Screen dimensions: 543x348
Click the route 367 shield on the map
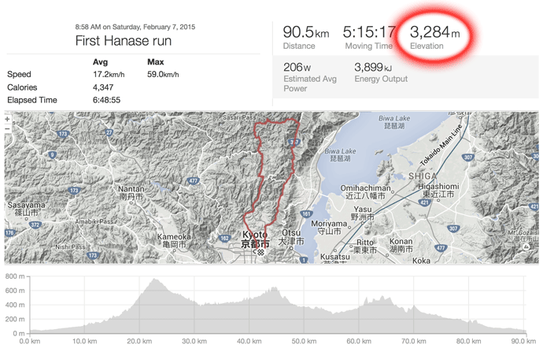(294, 142)
